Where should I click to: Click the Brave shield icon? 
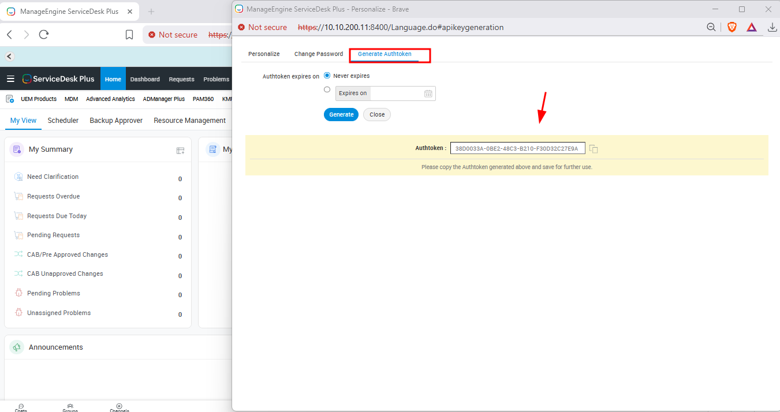732,27
